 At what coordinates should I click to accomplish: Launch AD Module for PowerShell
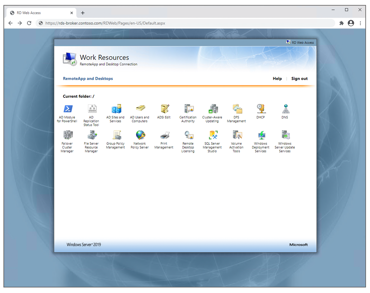[68, 109]
